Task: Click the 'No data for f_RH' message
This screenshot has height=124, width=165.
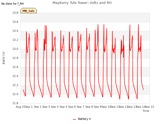Action: pyautogui.click(x=13, y=4)
